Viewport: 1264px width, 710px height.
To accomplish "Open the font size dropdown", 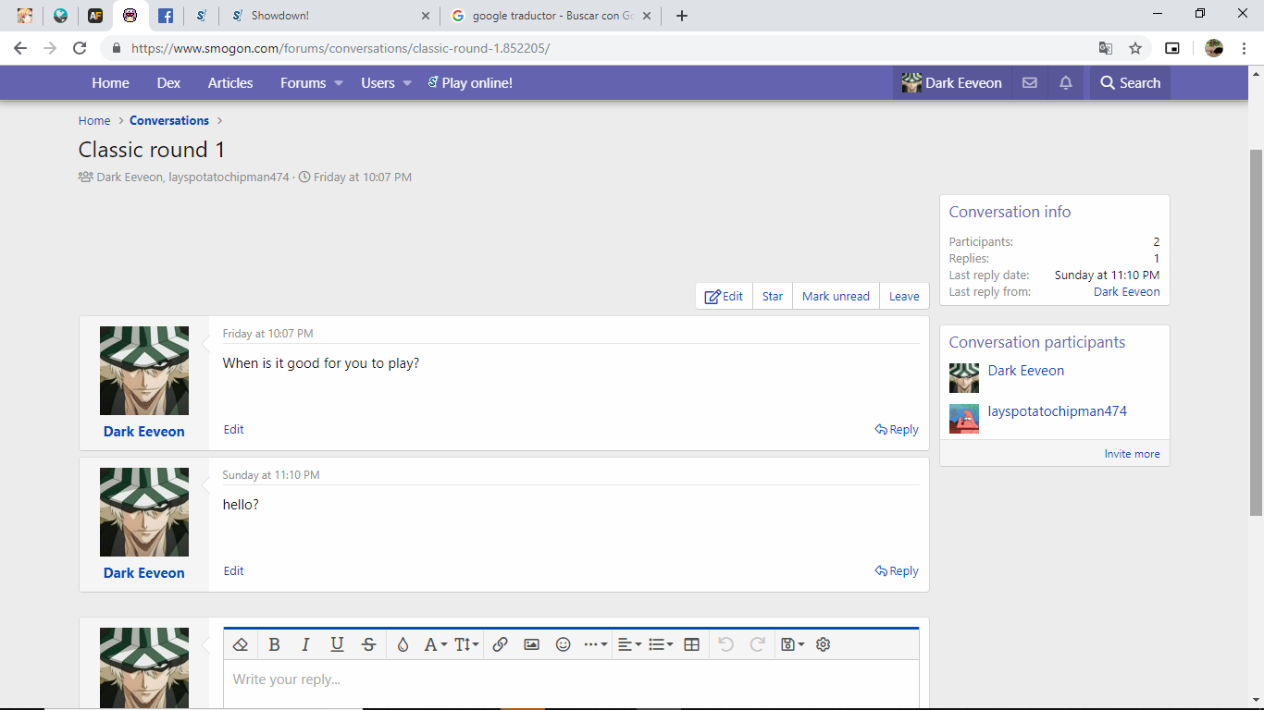I will [x=466, y=644].
